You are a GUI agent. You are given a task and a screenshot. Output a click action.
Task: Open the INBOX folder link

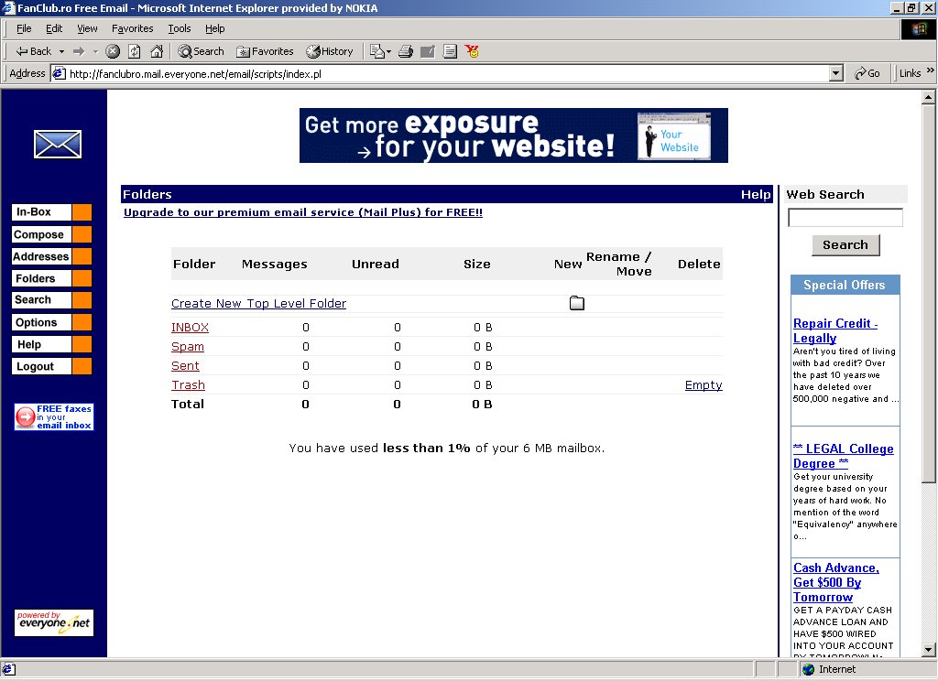click(x=190, y=328)
